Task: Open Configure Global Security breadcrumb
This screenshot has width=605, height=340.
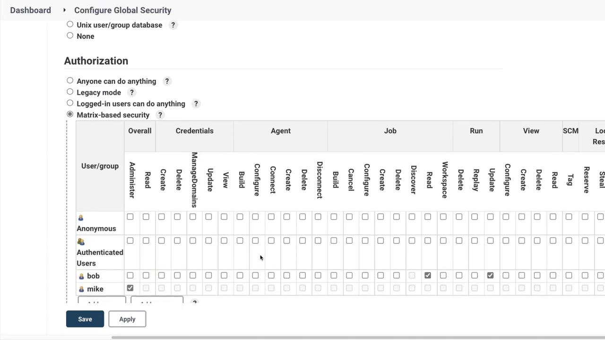Action: click(x=123, y=10)
